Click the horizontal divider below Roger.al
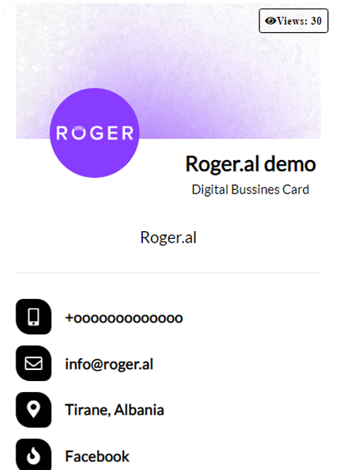 click(x=168, y=273)
